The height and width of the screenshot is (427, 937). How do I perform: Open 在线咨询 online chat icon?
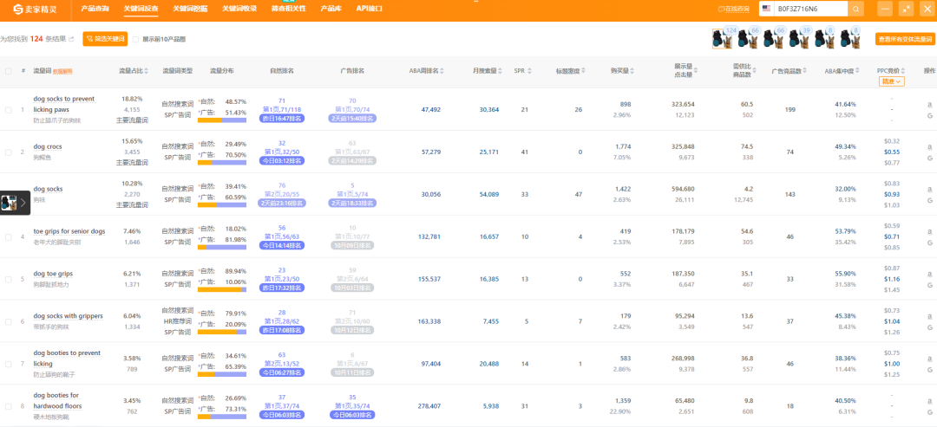coord(722,9)
